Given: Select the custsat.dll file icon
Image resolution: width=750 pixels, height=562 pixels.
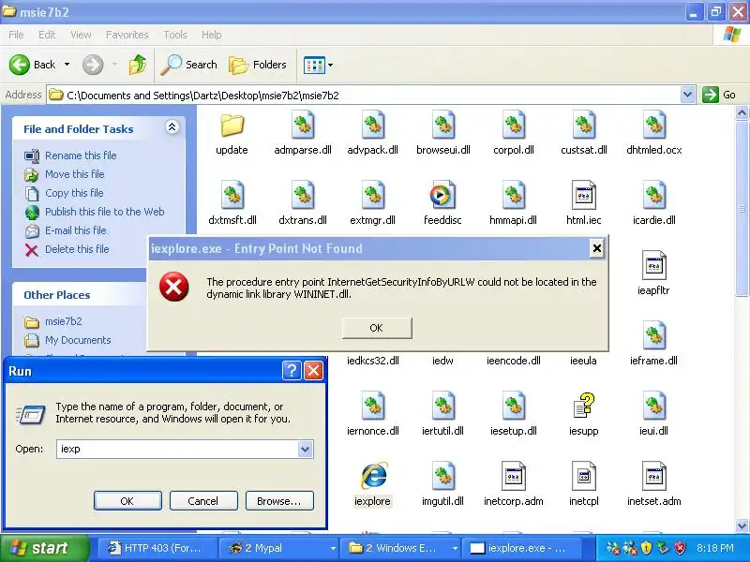Looking at the screenshot, I should tap(583, 126).
